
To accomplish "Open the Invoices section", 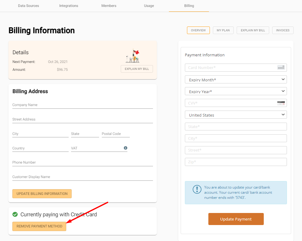I will pyautogui.click(x=282, y=30).
